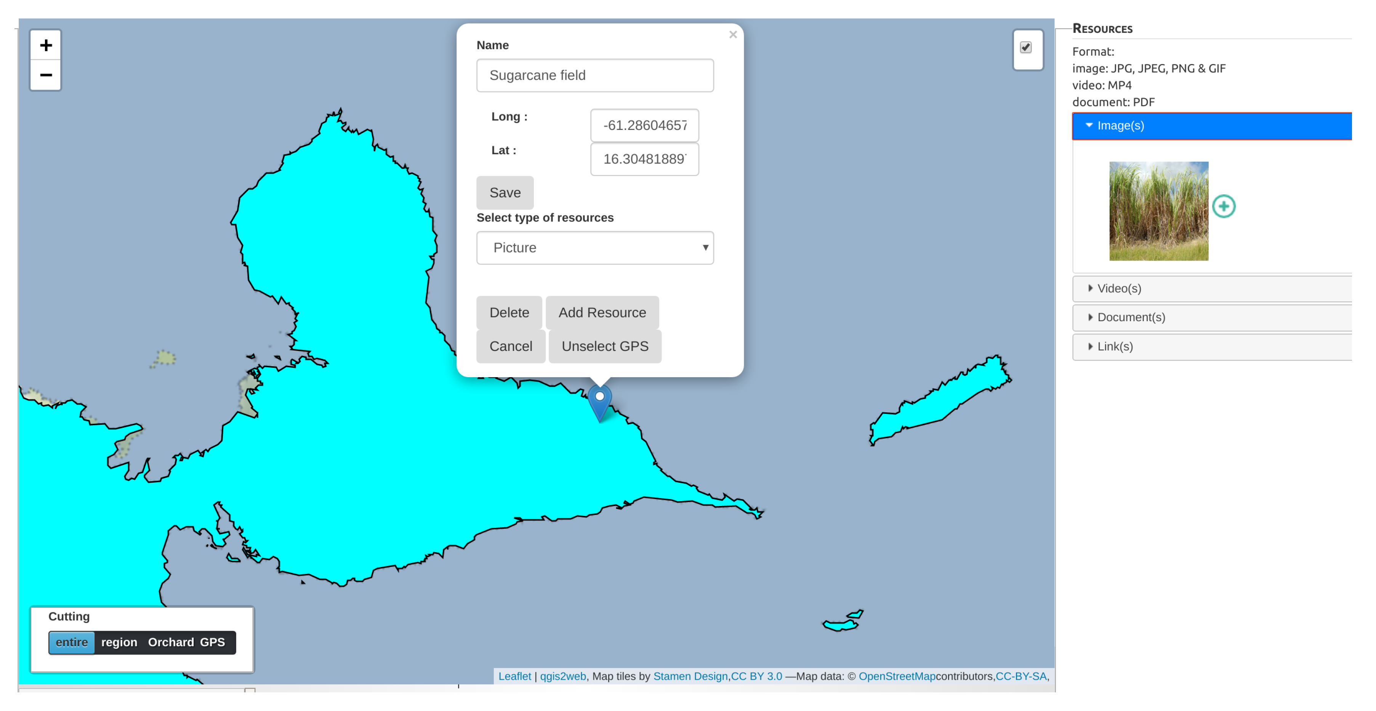The height and width of the screenshot is (711, 1376).
Task: Click the Unselect GPS button
Action: click(x=605, y=347)
